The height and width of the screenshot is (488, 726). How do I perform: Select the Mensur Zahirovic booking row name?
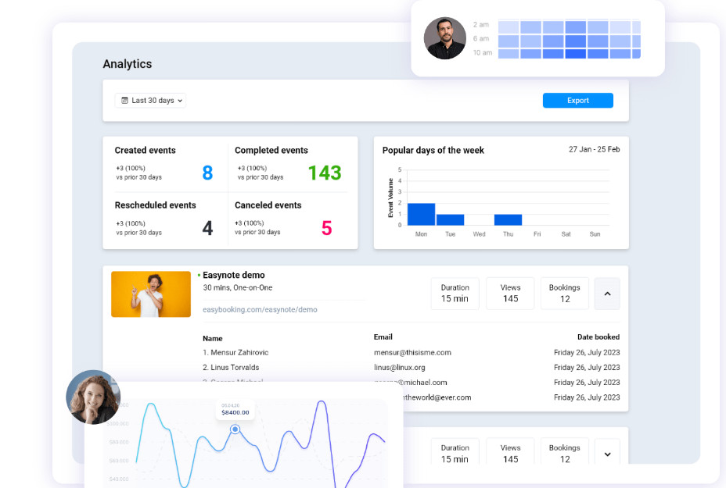click(235, 353)
